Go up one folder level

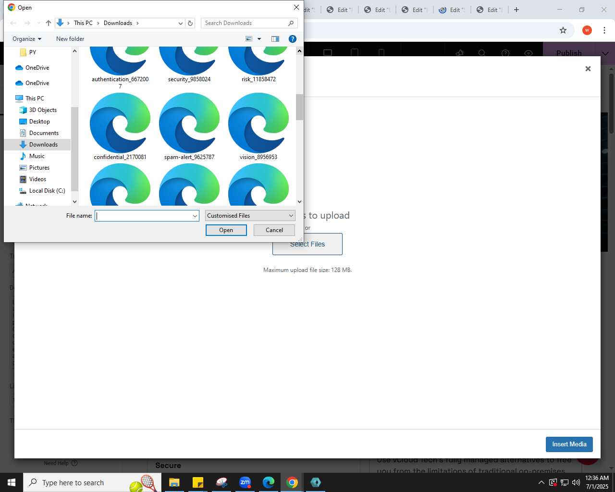49,23
